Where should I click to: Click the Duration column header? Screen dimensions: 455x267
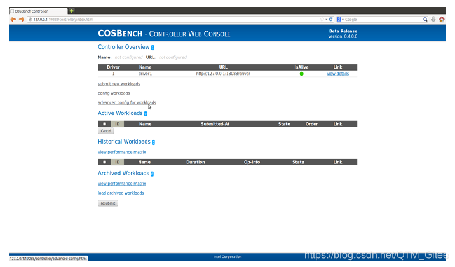click(196, 162)
